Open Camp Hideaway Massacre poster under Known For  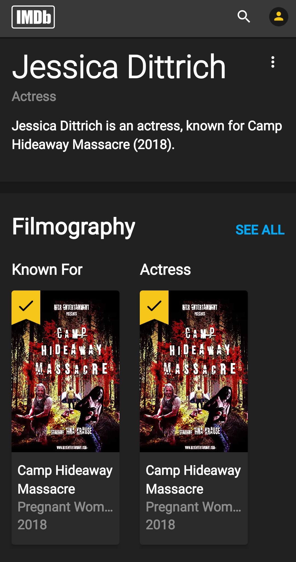[66, 371]
